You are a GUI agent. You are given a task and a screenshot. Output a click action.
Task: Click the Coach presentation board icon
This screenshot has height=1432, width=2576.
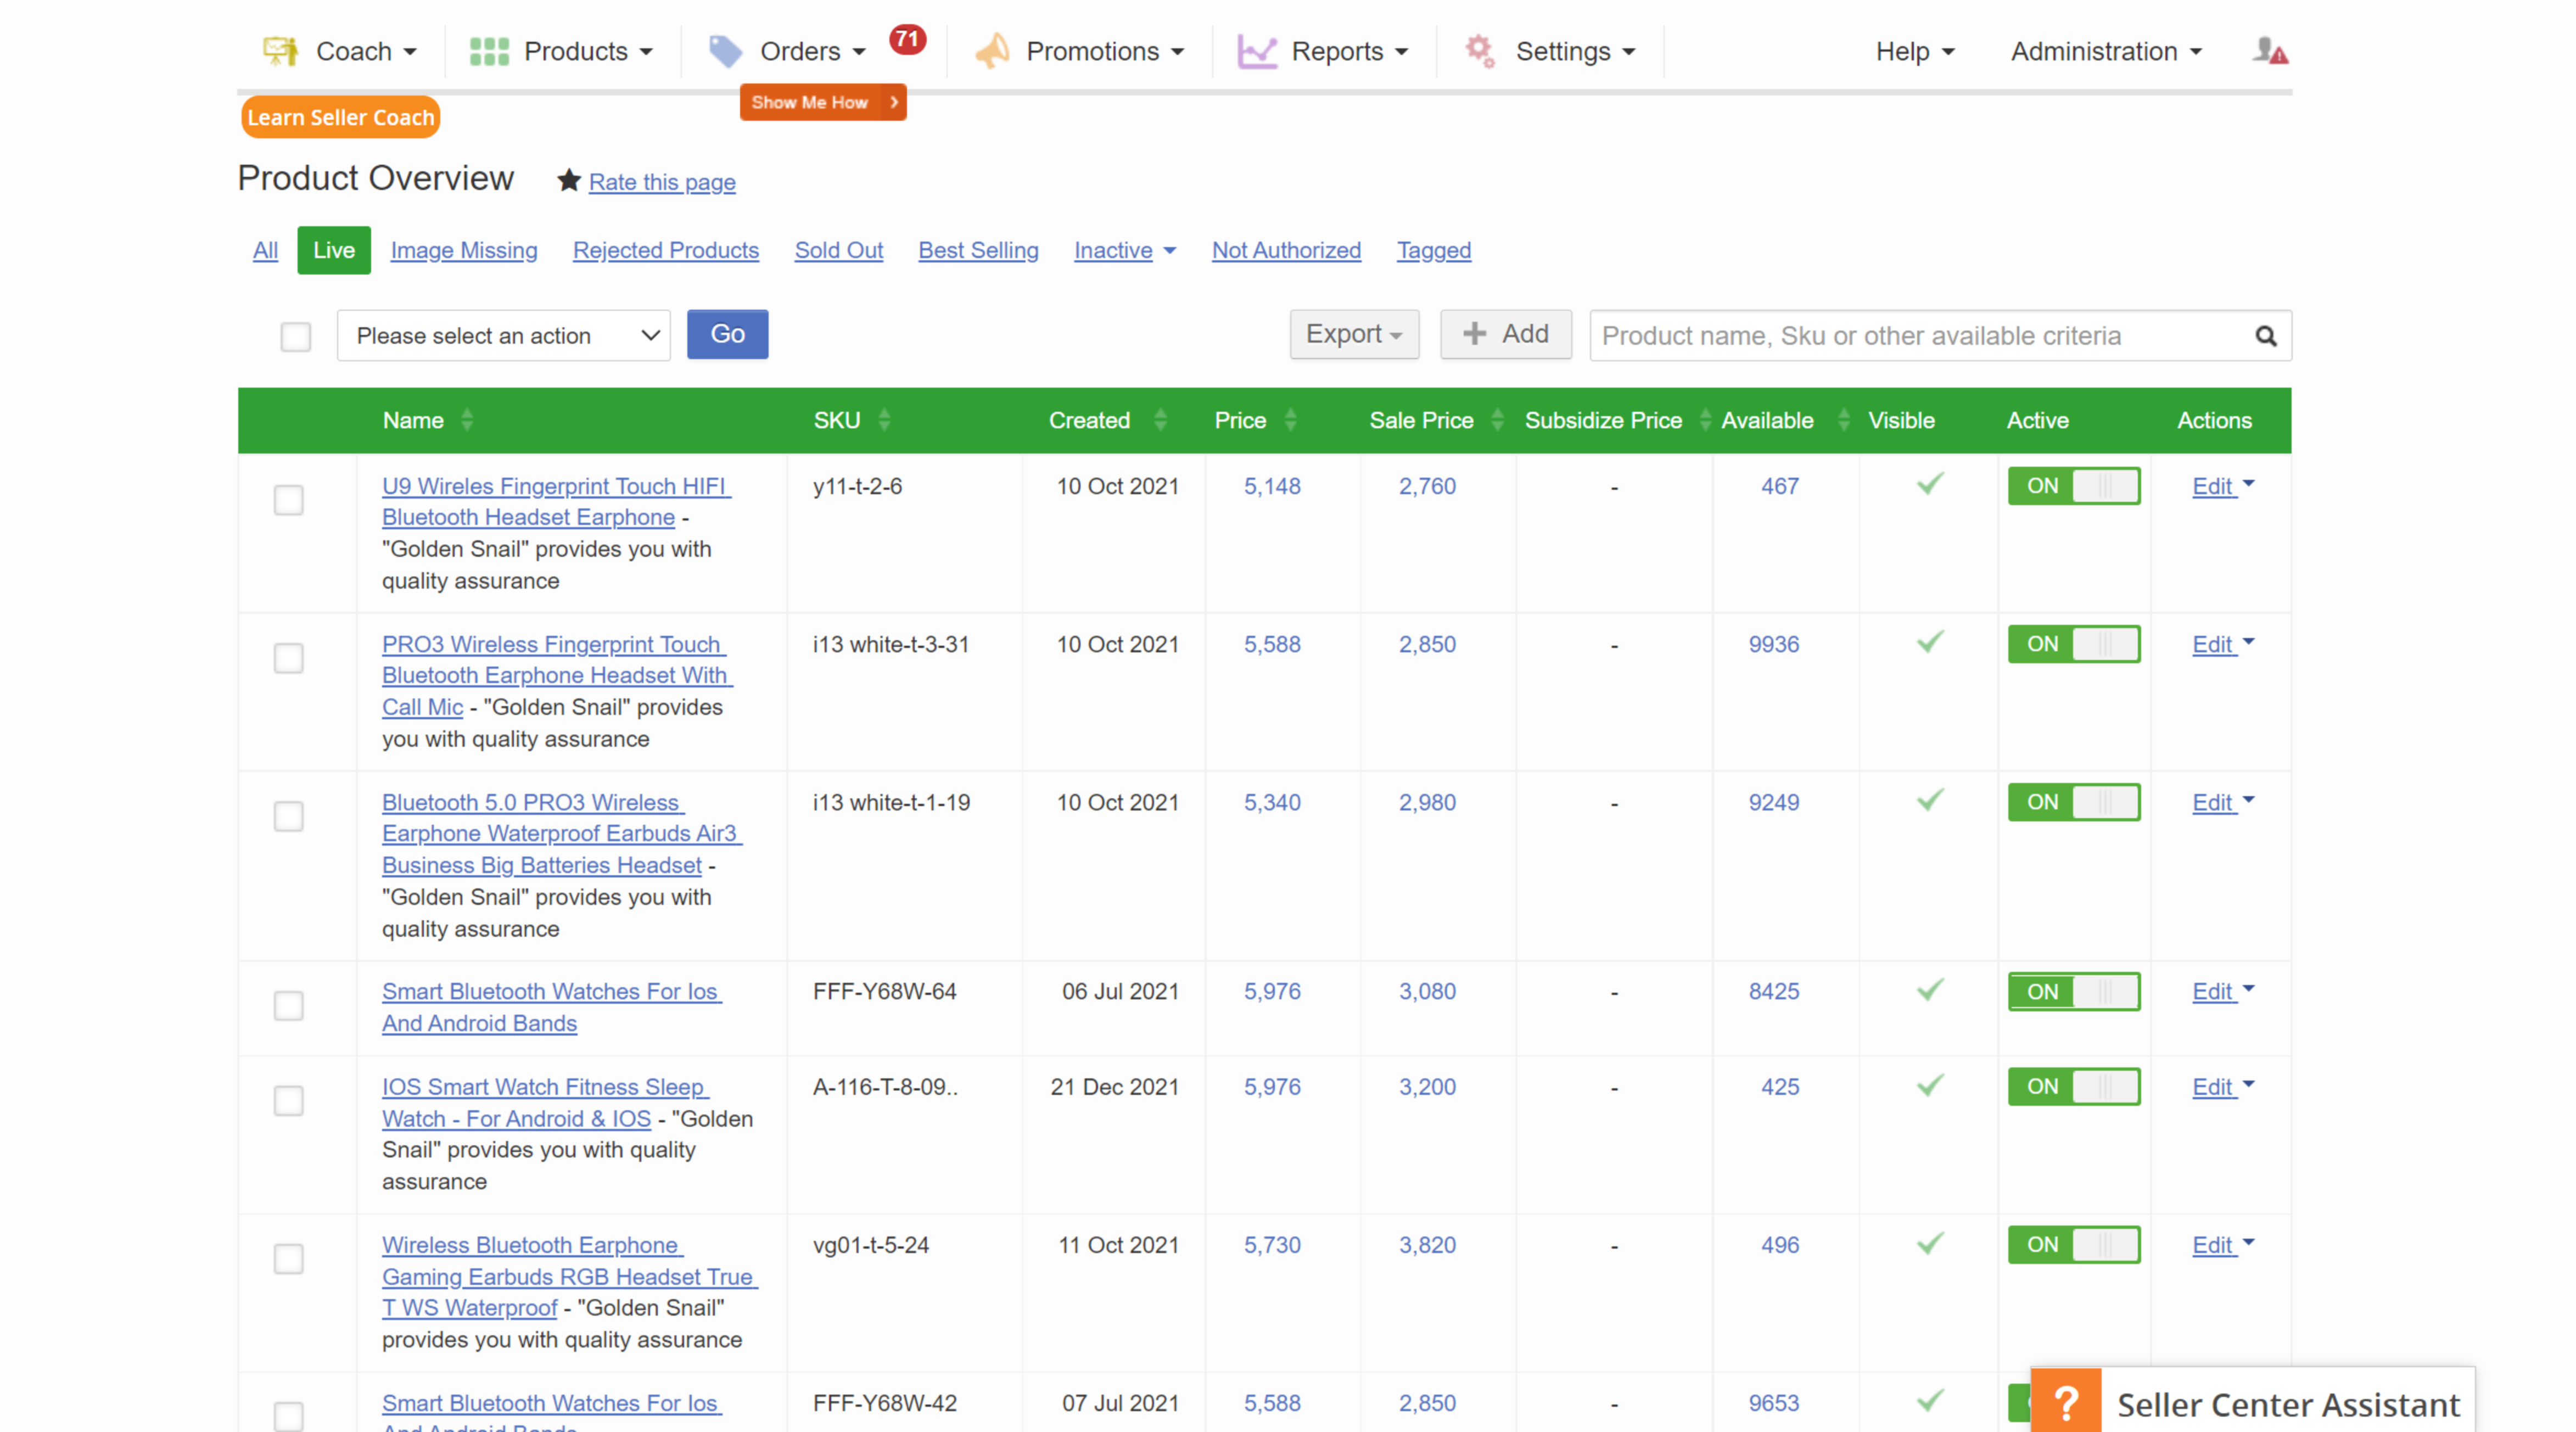click(x=280, y=51)
